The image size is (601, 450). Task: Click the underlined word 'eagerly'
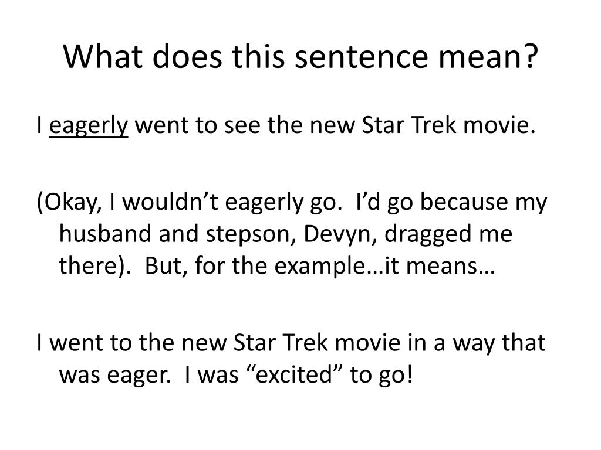coord(89,125)
